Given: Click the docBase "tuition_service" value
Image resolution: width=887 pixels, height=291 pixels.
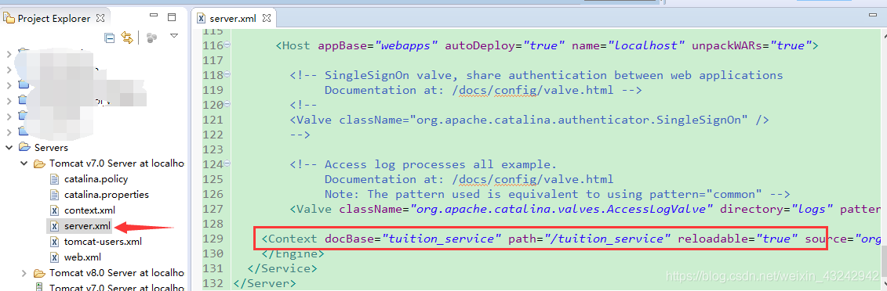Looking at the screenshot, I should point(442,239).
